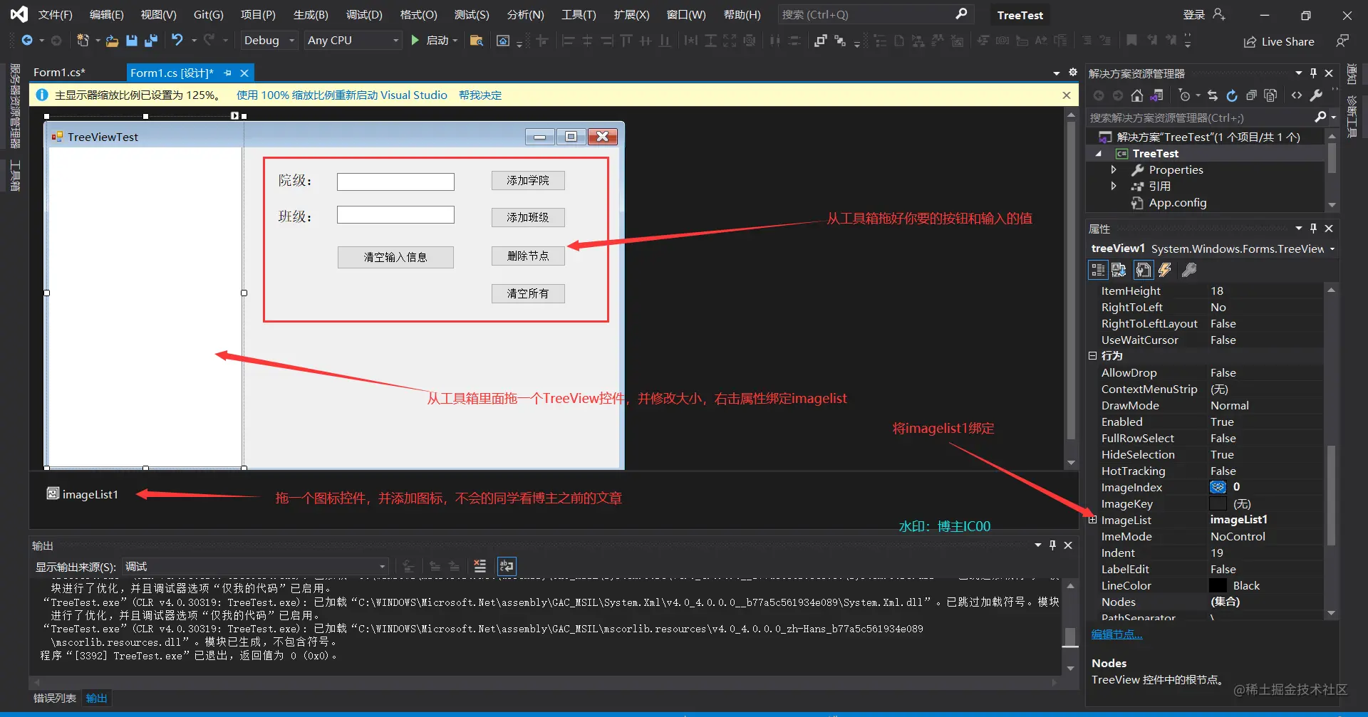The height and width of the screenshot is (717, 1368).
Task: Open the Debug configuration dropdown
Action: [x=269, y=41]
